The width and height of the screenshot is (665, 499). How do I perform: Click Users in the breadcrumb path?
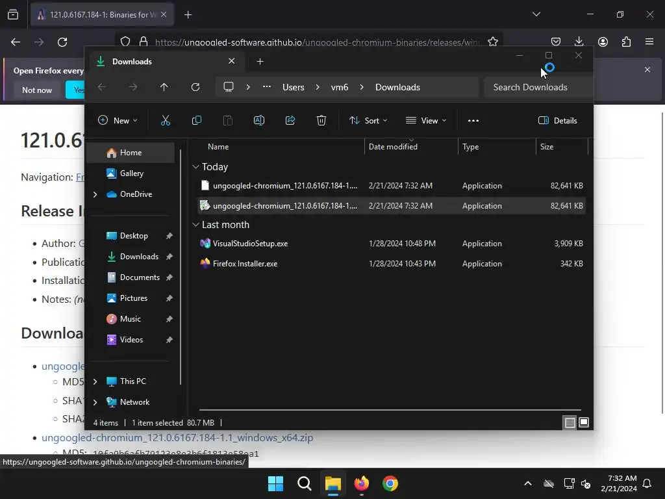tap(294, 87)
